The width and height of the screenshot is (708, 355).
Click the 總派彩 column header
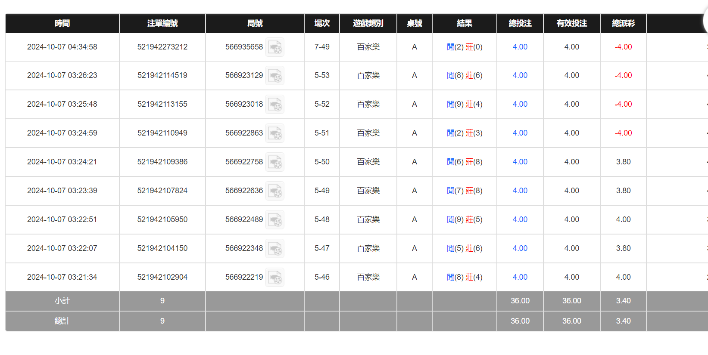(x=623, y=23)
